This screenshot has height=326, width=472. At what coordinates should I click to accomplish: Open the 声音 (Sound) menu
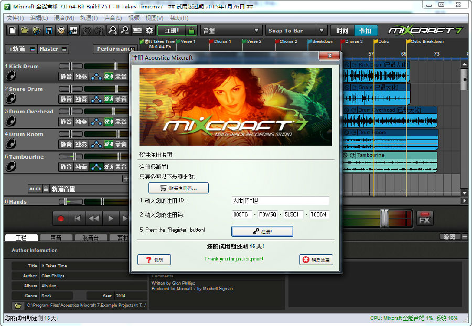[113, 18]
